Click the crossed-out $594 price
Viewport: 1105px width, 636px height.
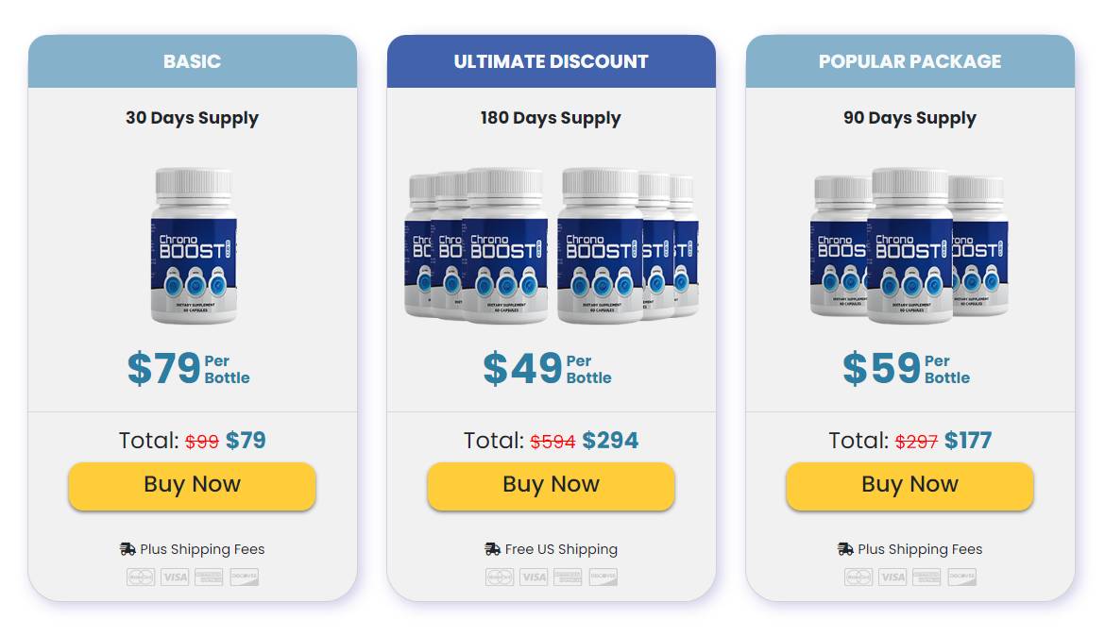[x=552, y=440]
